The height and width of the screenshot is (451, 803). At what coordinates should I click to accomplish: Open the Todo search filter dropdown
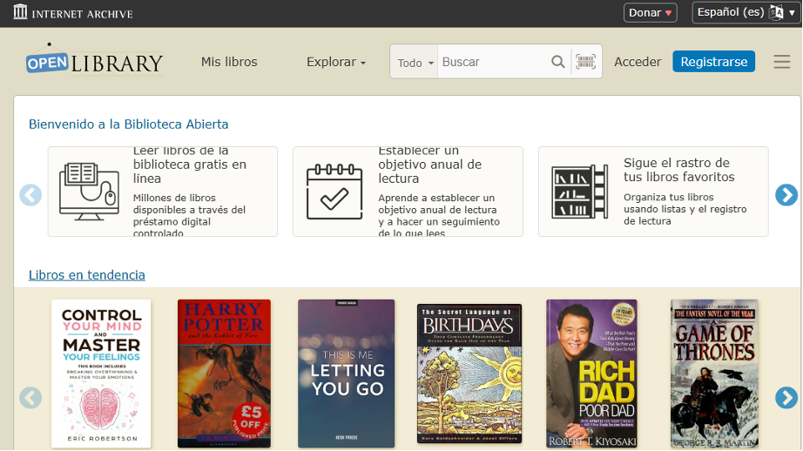point(415,62)
